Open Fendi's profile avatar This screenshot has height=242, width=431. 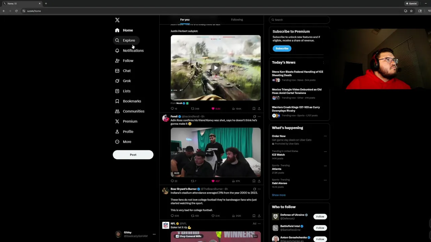coord(165,118)
